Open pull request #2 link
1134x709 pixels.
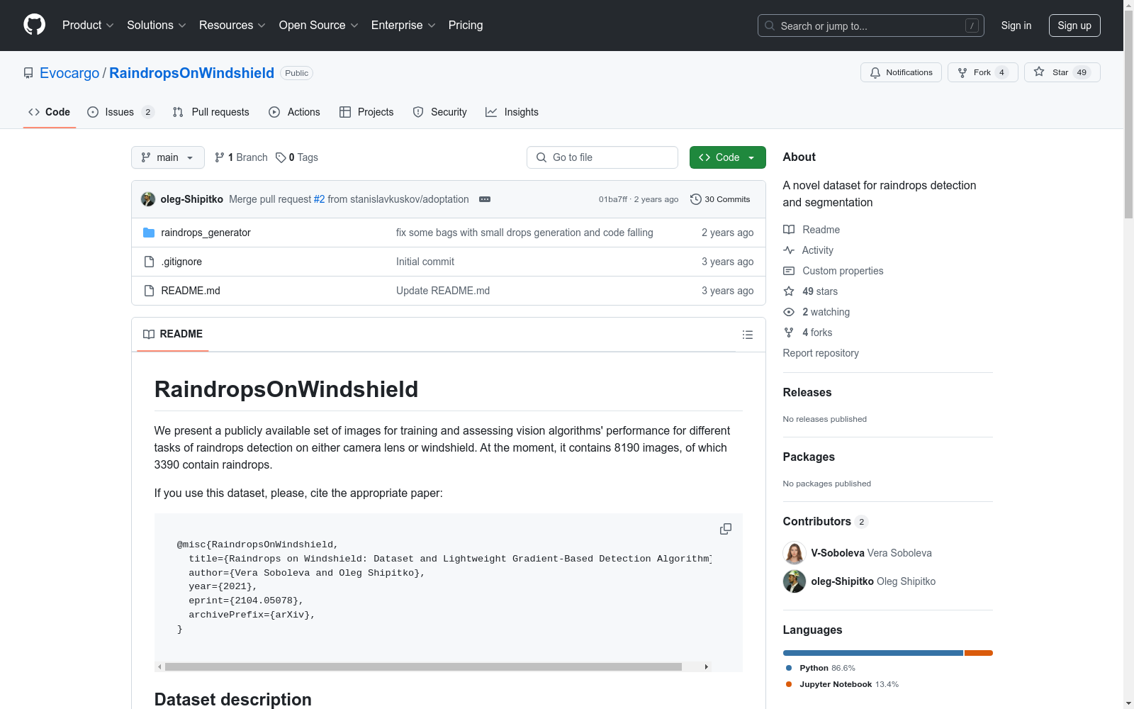click(319, 199)
